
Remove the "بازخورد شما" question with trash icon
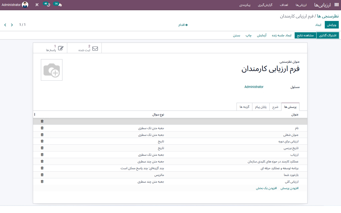[x=42, y=175]
